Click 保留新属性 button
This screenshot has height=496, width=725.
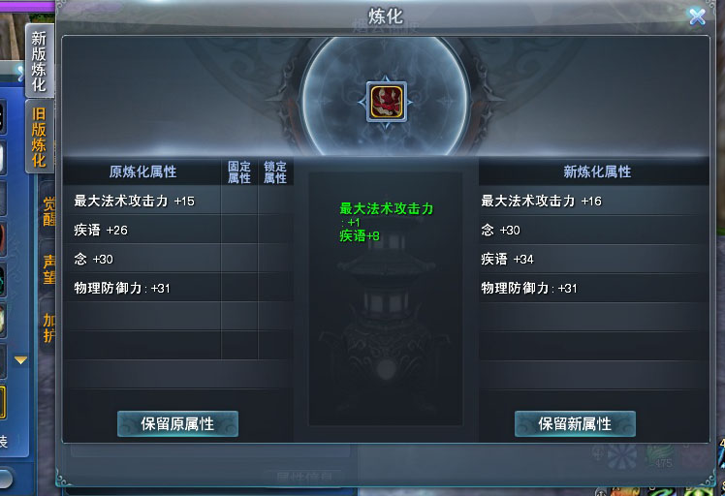click(575, 424)
